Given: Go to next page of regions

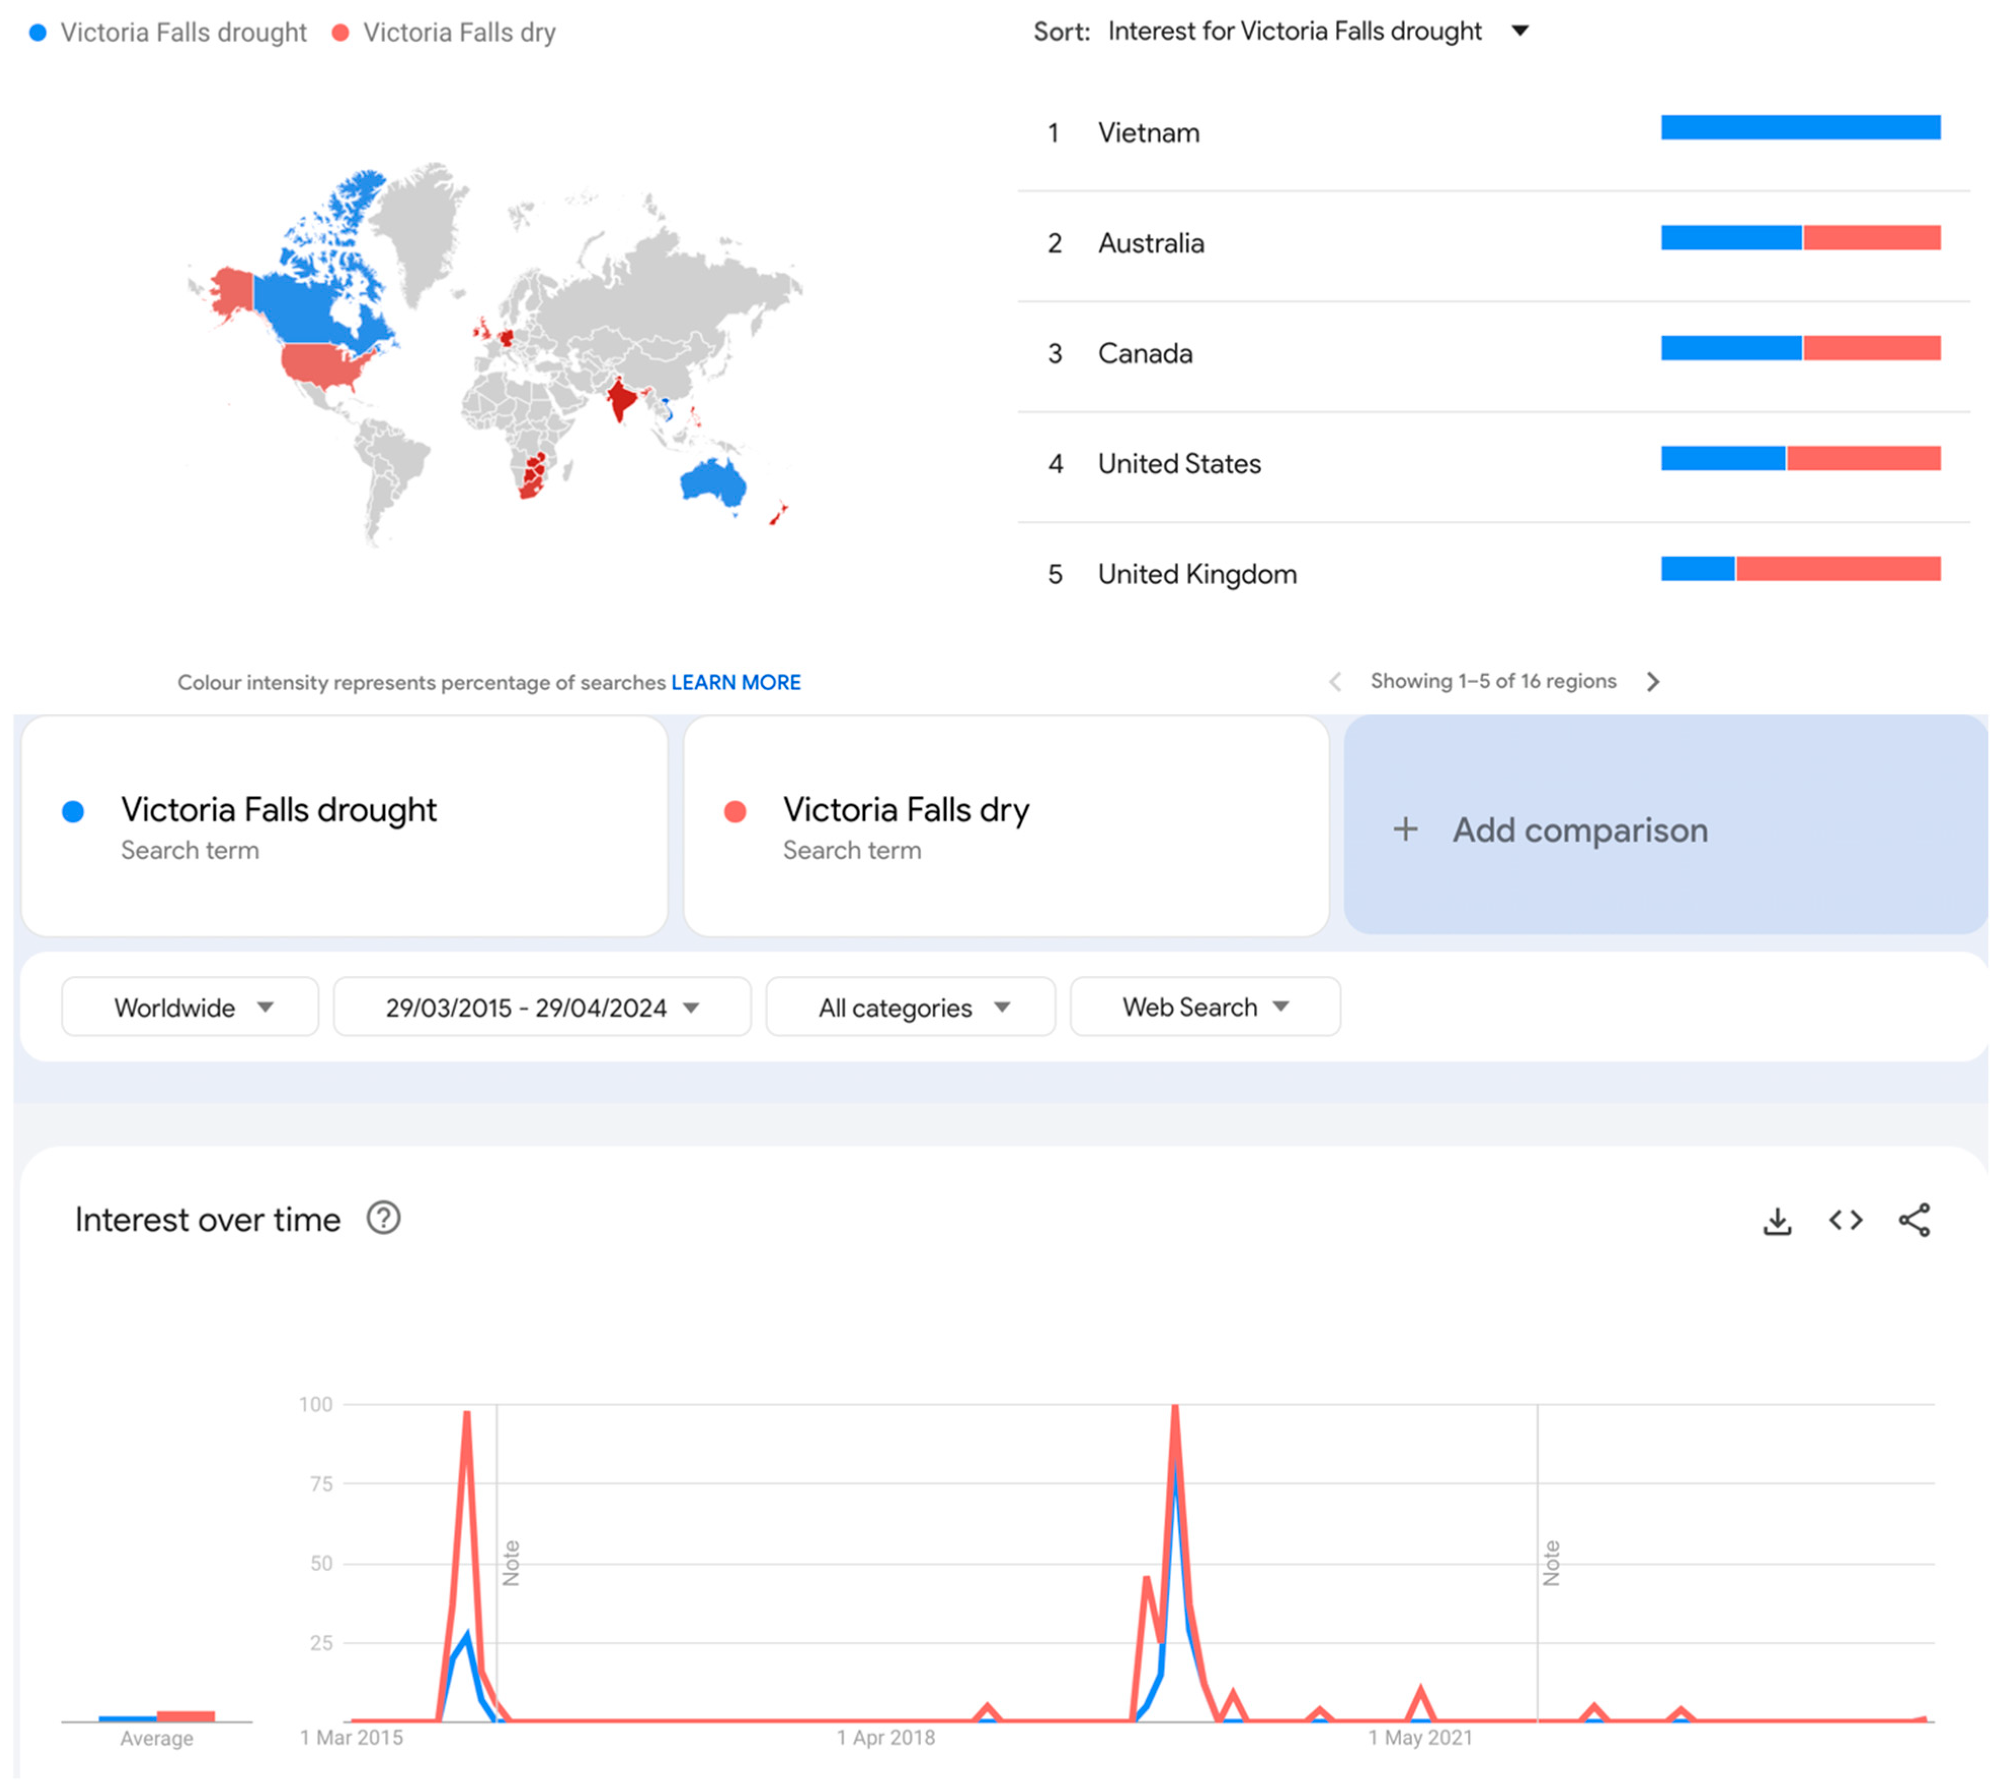Looking at the screenshot, I should pyautogui.click(x=1654, y=681).
